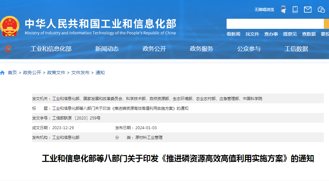Click the bold notice headline
Image resolution: width=329 pixels, height=181 pixels.
pos(178,159)
